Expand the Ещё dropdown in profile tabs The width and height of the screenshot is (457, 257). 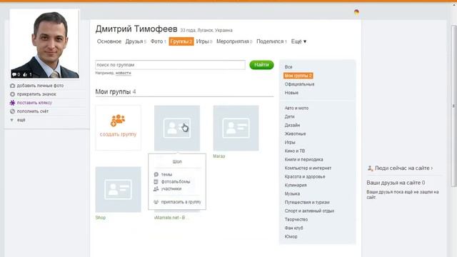pyautogui.click(x=298, y=41)
